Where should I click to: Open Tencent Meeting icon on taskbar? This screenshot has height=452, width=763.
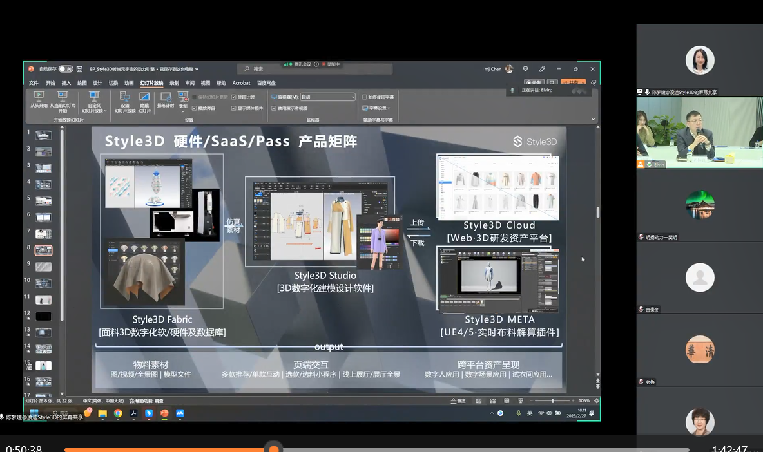[180, 413]
